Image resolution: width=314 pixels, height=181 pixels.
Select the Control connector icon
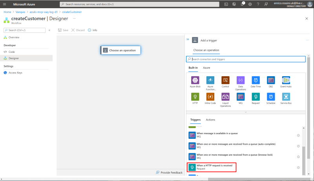point(225,80)
